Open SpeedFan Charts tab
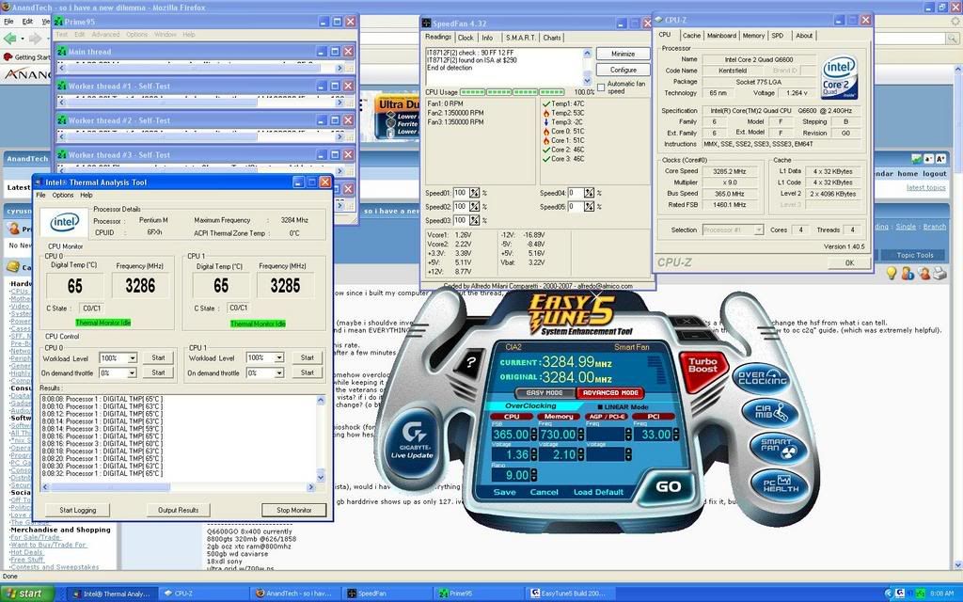The height and width of the screenshot is (602, 963). [551, 38]
